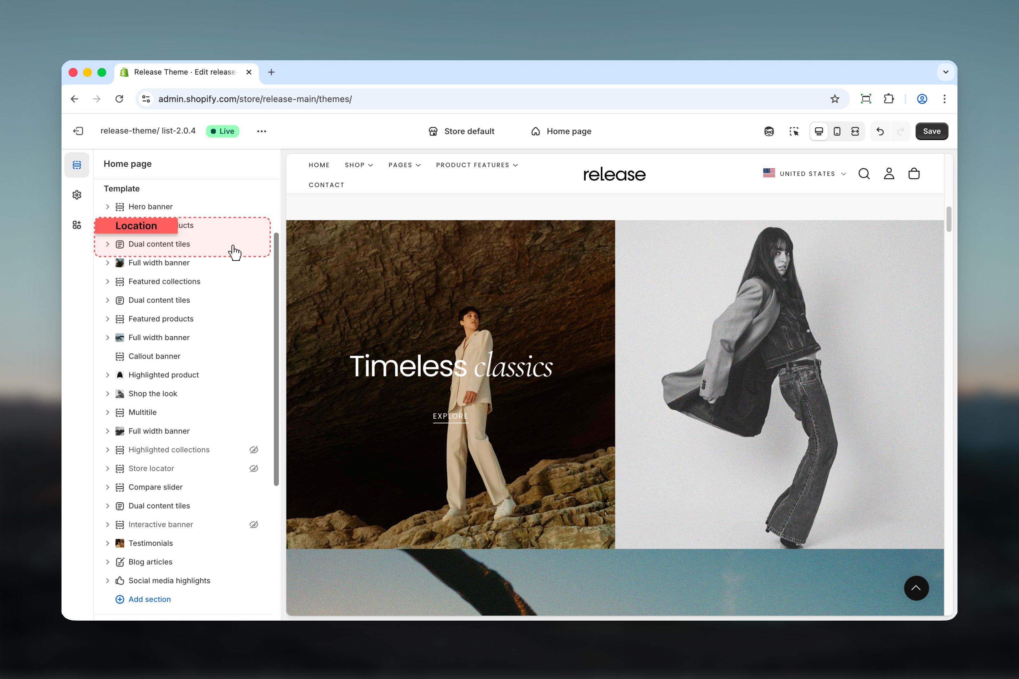This screenshot has width=1019, height=679.
Task: Switch to fullscreen preview view
Action: tap(855, 131)
